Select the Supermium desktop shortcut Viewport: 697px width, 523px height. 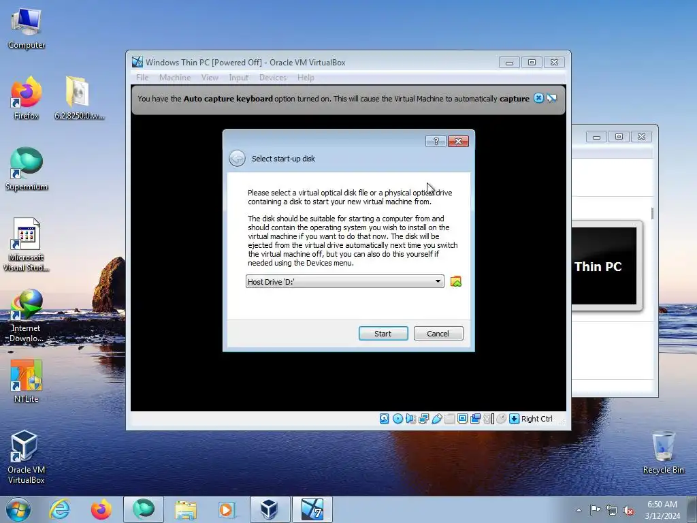(x=27, y=169)
